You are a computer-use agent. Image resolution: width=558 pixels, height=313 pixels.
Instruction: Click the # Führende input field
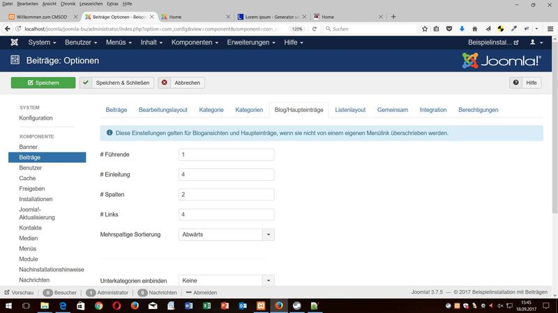(x=226, y=154)
